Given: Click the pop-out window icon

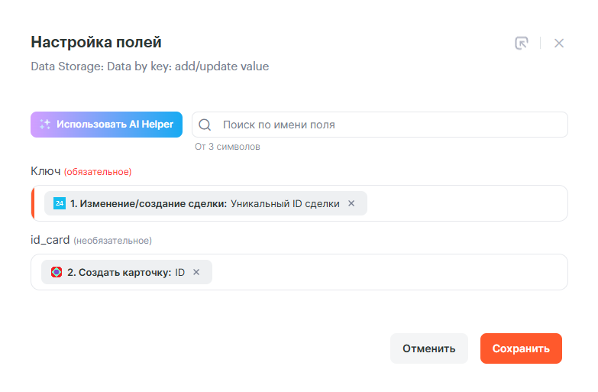Looking at the screenshot, I should coord(522,44).
